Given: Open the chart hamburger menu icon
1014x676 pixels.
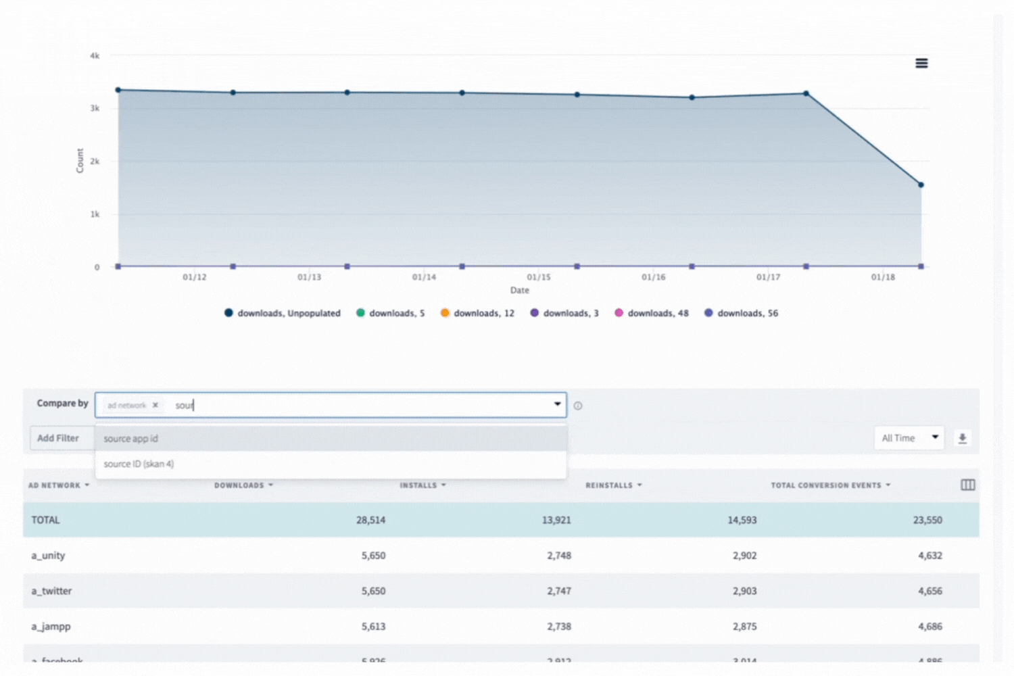Looking at the screenshot, I should pyautogui.click(x=921, y=62).
